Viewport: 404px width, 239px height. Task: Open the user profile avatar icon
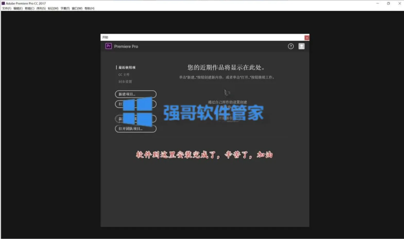tap(302, 46)
